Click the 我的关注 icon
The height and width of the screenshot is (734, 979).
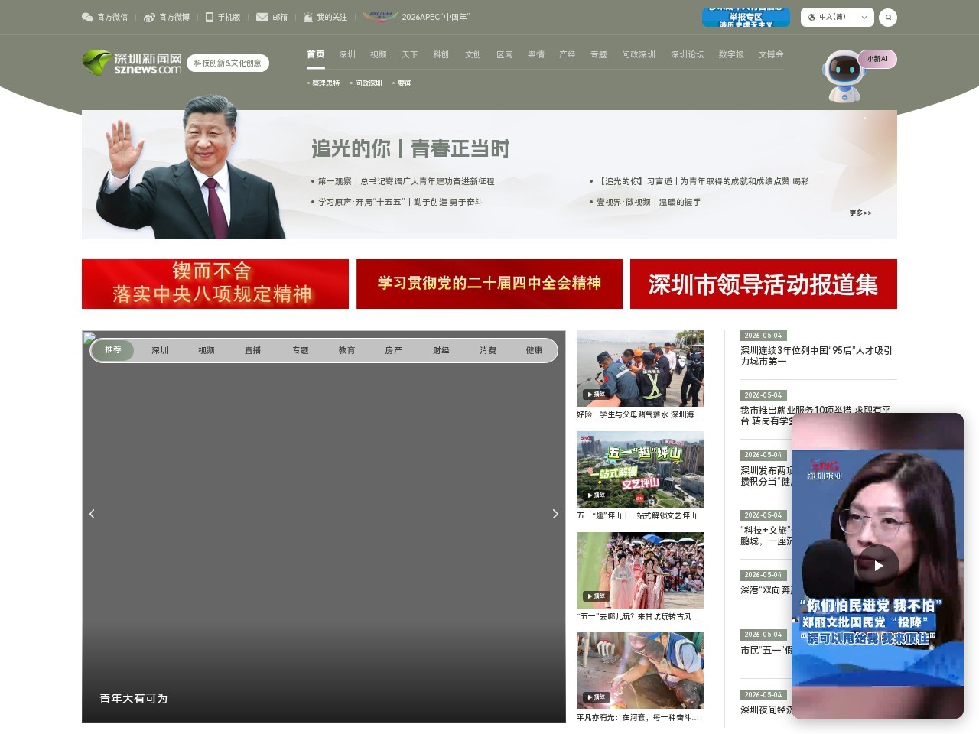(x=308, y=17)
